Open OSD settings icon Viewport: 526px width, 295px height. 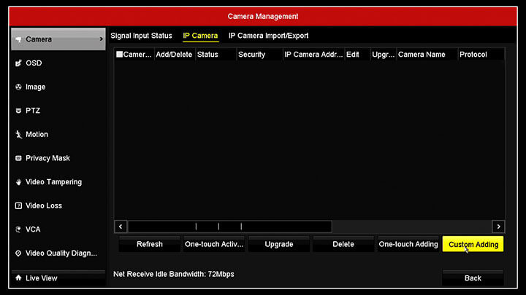[18, 63]
